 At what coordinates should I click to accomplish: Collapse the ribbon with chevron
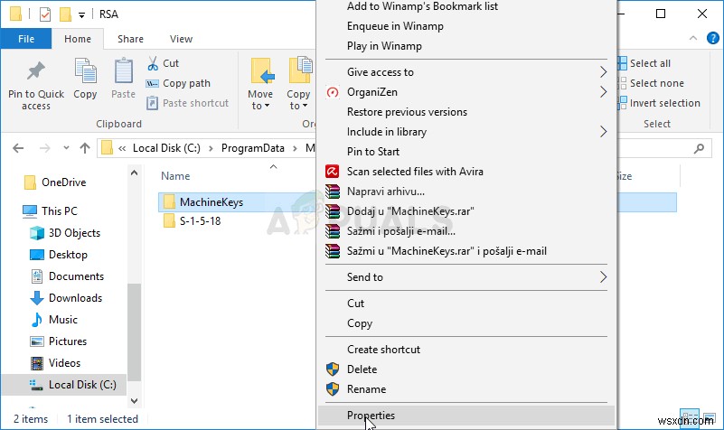(693, 38)
